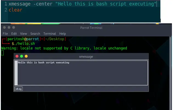Click the middle gray circle on Parrot Terminal
The height and width of the screenshot is (110, 173).
(x=9, y=28)
